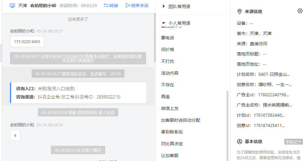Select the 拿到联系后 quick phrase

[172, 132]
